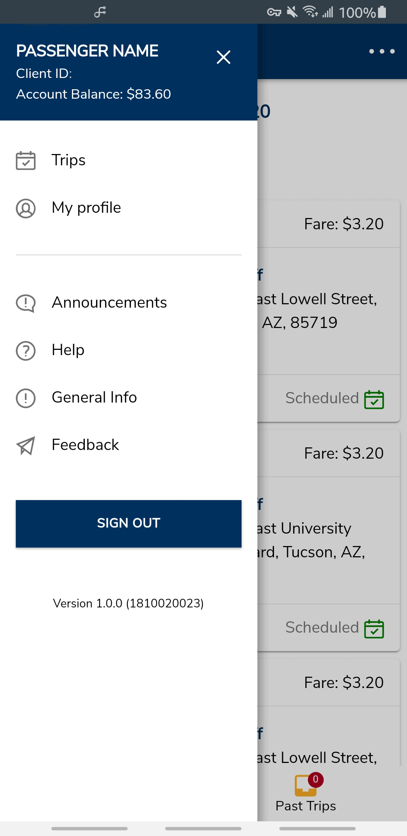Open the Trips calendar icon
Screen dimensions: 407x836
(x=26, y=160)
